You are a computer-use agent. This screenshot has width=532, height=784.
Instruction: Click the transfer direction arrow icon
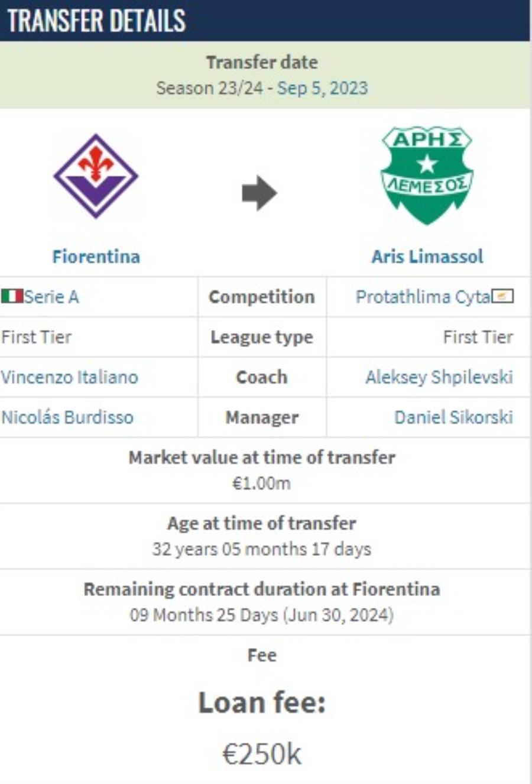[259, 193]
